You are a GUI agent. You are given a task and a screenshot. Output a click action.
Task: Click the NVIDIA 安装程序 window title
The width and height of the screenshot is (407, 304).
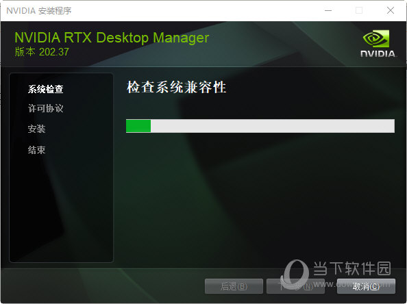pos(39,11)
